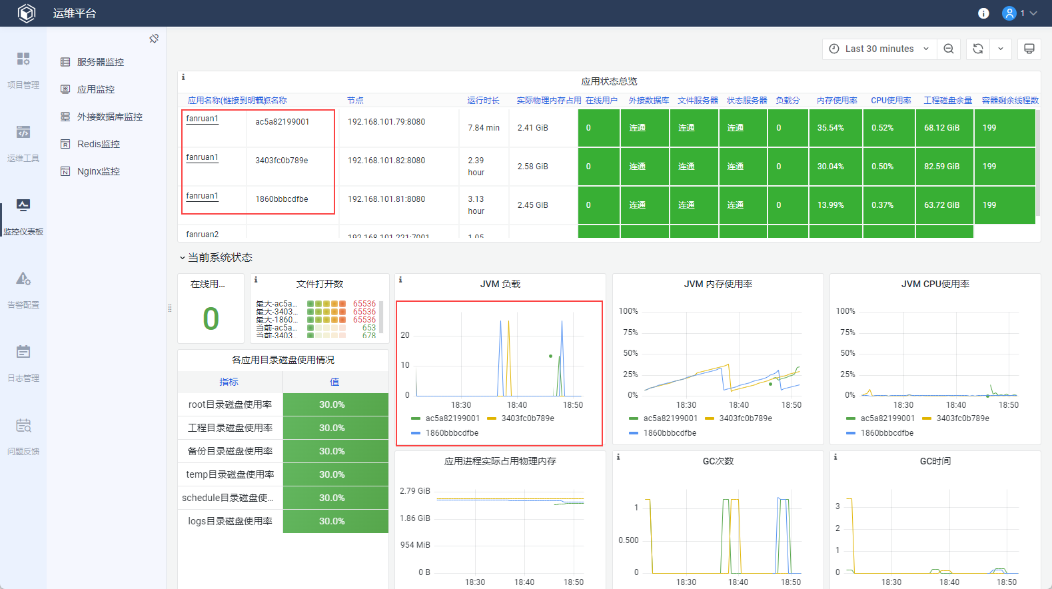
Task: Click the zoom out time range icon
Action: [949, 49]
